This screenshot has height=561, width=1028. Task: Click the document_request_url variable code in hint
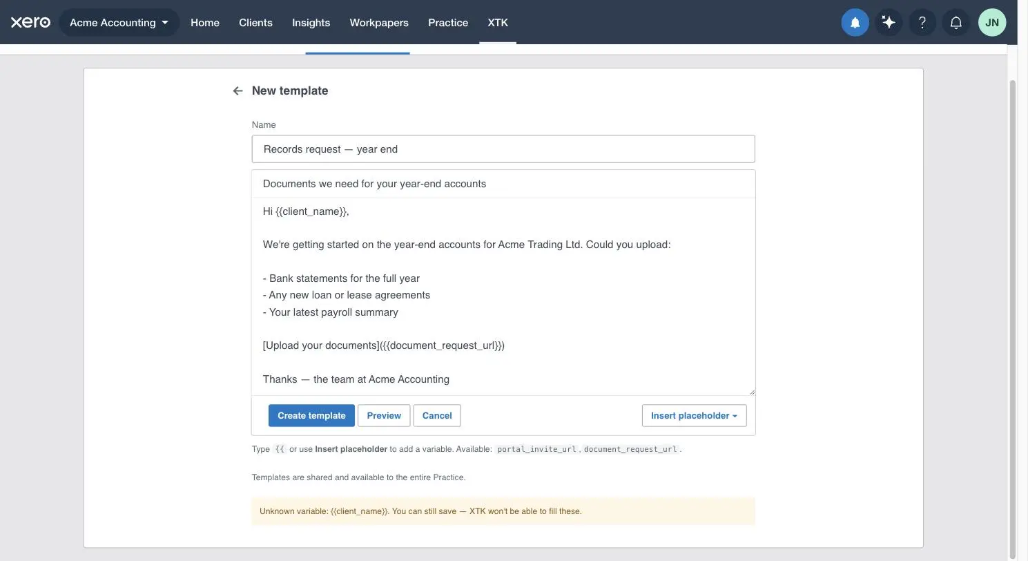630,449
